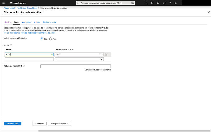Open the Azure portal hamburger menu
The width and height of the screenshot is (211, 132).
click(3, 3)
